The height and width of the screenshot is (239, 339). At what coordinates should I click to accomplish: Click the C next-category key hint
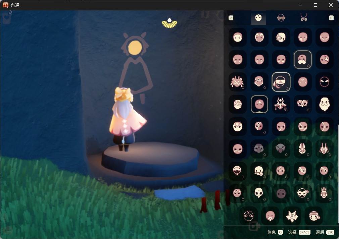point(331,18)
